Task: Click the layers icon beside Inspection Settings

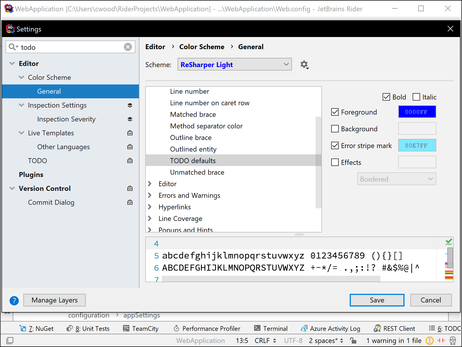Action: coord(130,105)
